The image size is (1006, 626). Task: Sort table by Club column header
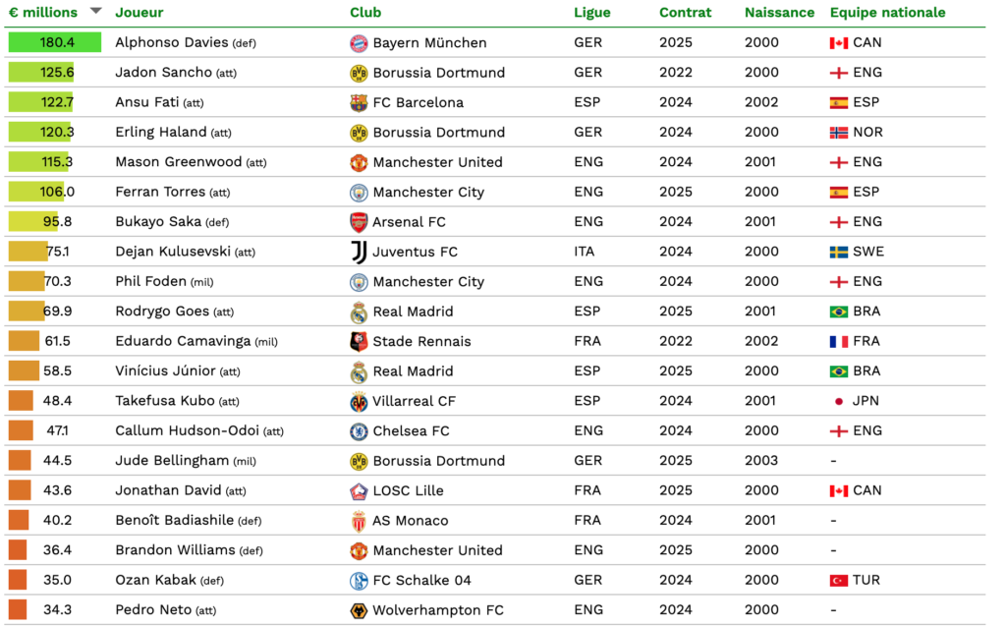tap(365, 13)
